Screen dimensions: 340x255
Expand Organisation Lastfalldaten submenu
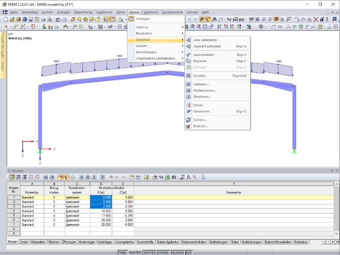click(x=156, y=59)
